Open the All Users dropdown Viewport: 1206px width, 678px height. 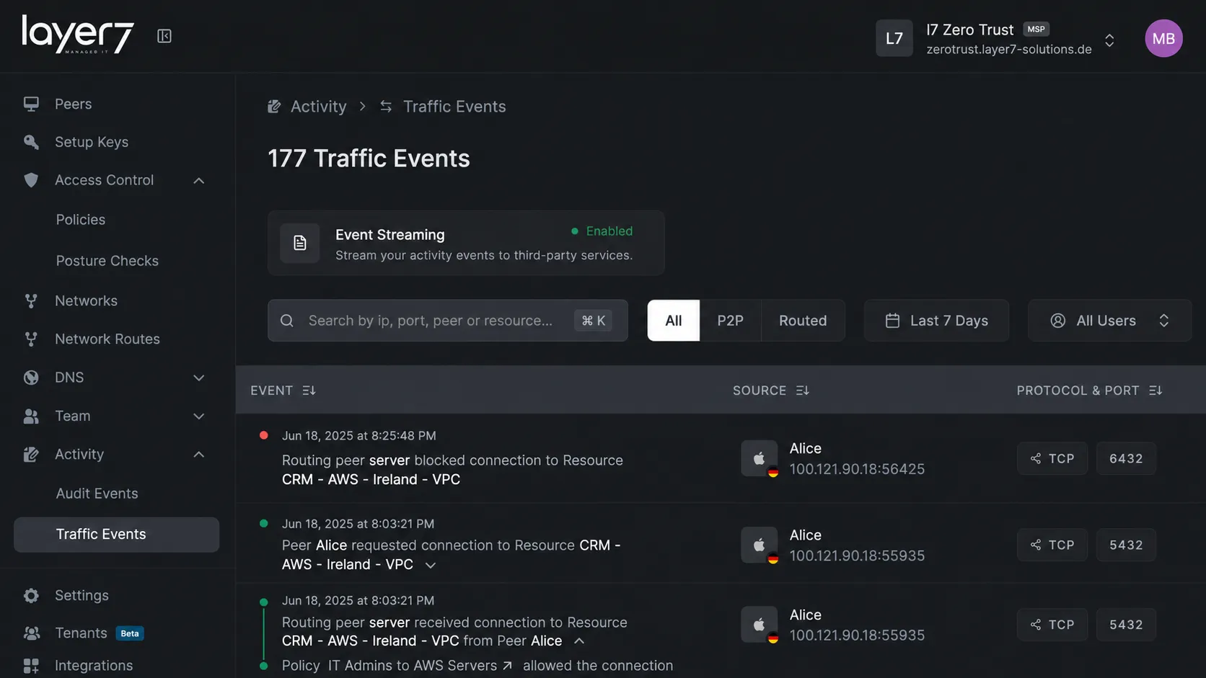pyautogui.click(x=1109, y=321)
